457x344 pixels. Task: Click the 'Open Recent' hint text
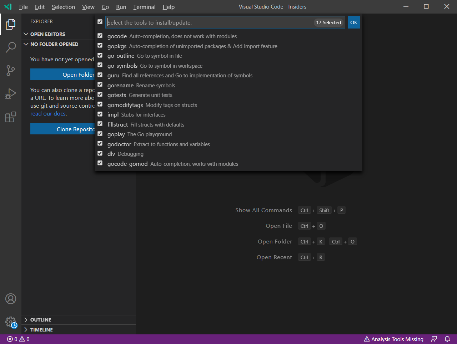pos(274,257)
